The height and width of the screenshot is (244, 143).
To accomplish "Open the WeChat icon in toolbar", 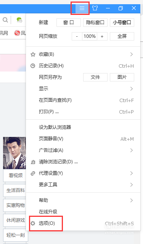I will tap(19, 20).
